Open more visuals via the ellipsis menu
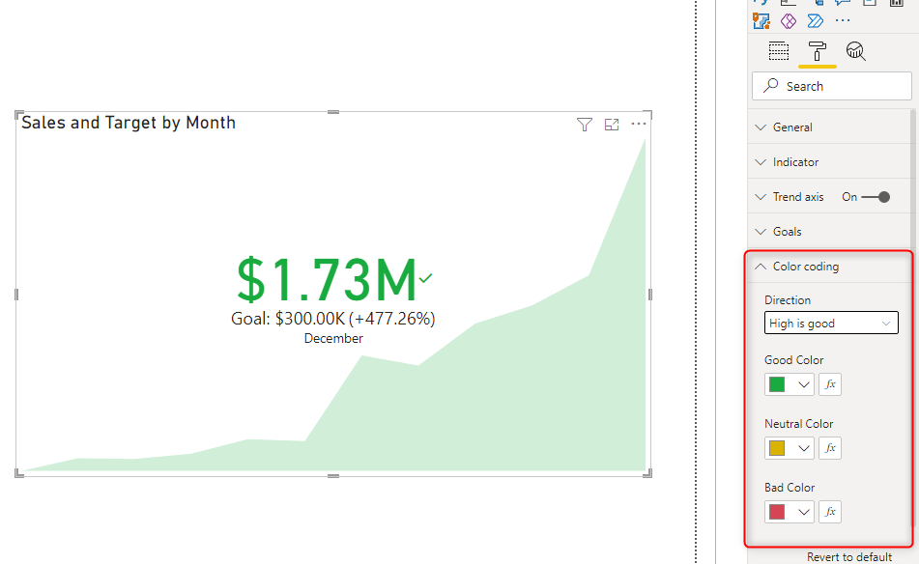 (843, 20)
